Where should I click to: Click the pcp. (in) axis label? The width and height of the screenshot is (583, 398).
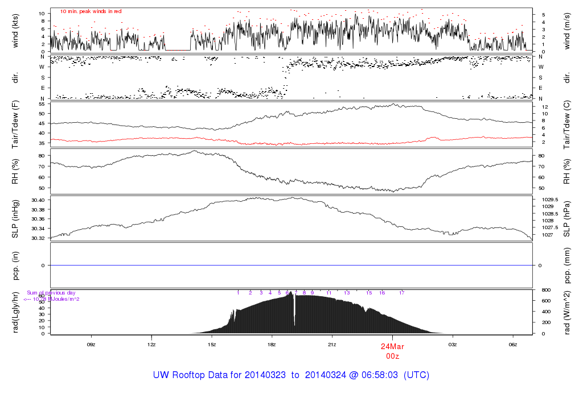tap(15, 265)
